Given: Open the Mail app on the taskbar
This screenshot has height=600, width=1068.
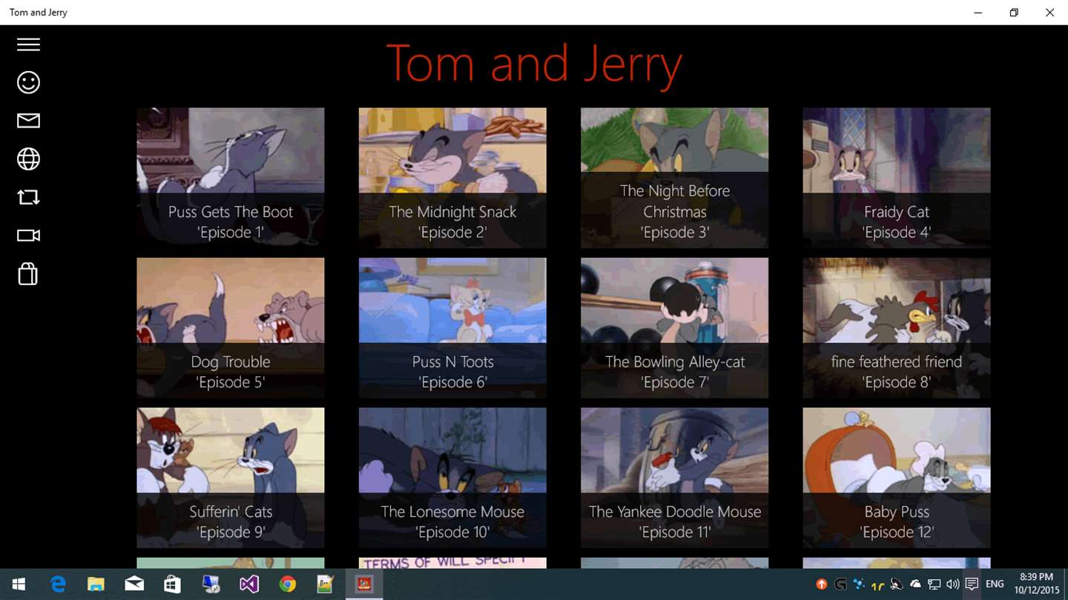Looking at the screenshot, I should [134, 584].
